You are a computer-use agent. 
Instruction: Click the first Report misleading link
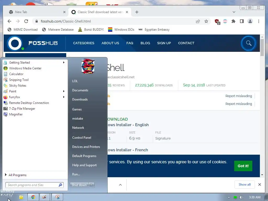(239, 96)
